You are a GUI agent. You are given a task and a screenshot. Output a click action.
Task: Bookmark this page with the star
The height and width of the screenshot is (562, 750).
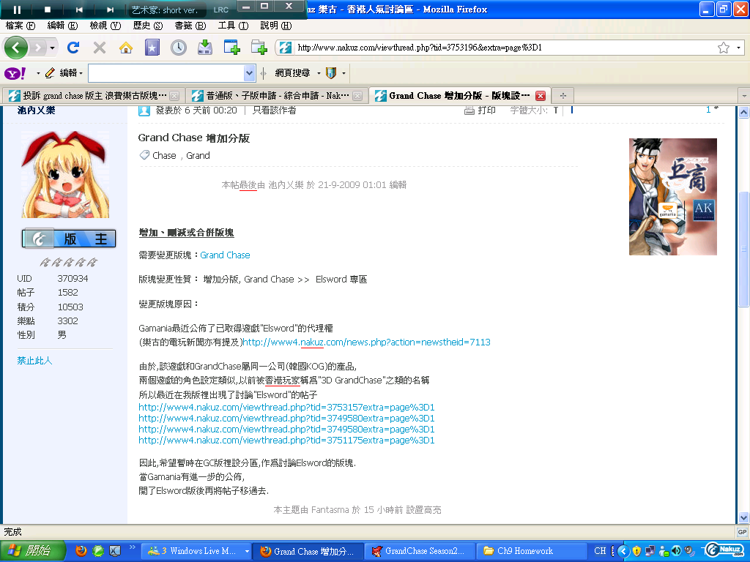[x=723, y=48]
